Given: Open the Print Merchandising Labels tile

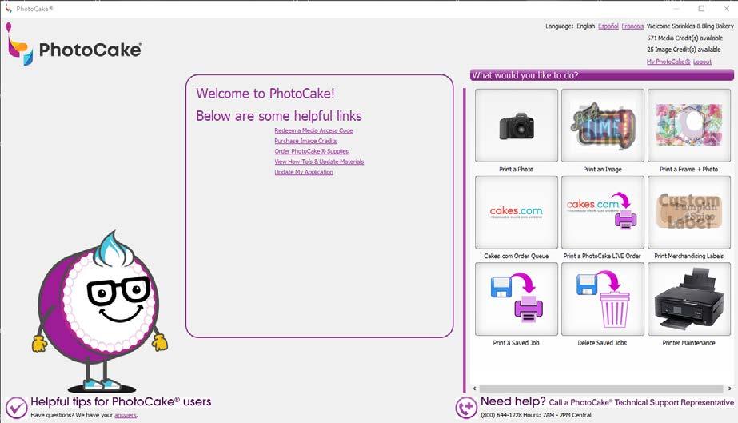Looking at the screenshot, I should [x=689, y=212].
